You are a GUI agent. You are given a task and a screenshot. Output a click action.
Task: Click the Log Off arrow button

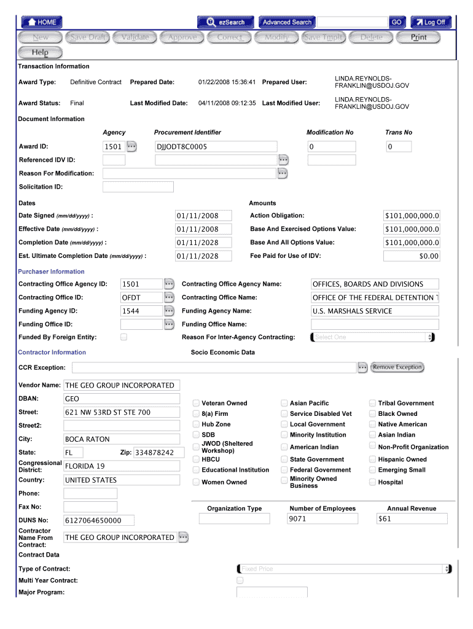click(431, 22)
